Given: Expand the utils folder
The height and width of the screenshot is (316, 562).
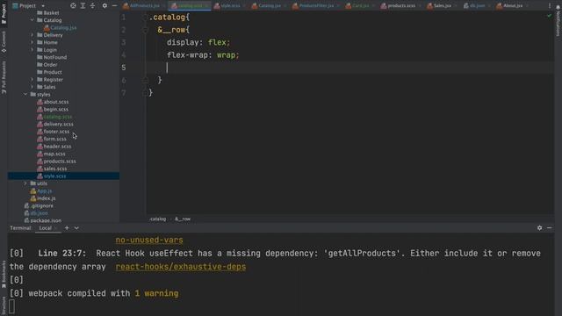Looking at the screenshot, I should pyautogui.click(x=25, y=183).
